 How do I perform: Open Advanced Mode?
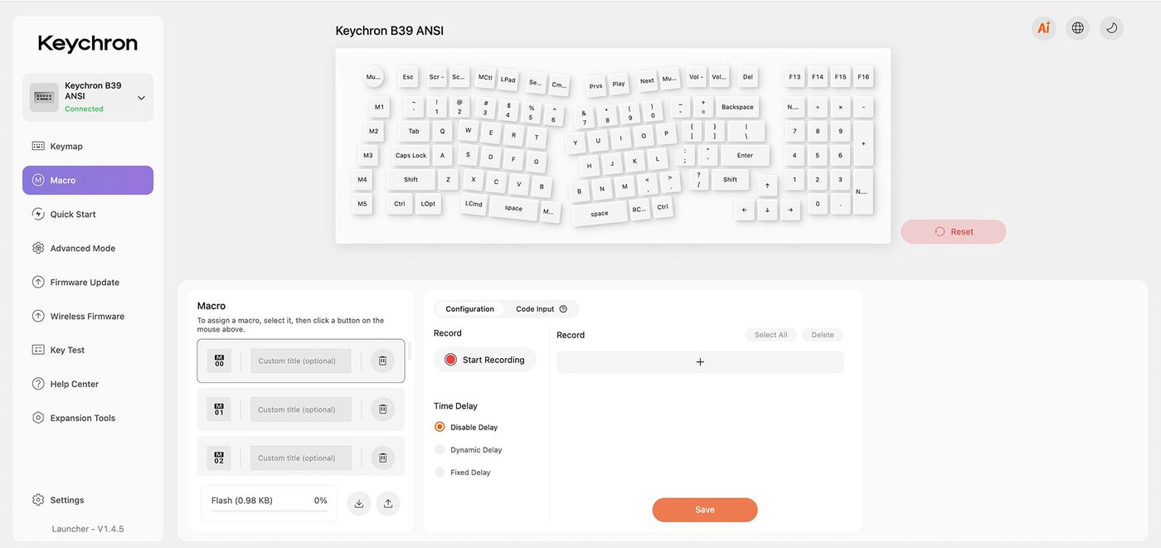(88, 248)
